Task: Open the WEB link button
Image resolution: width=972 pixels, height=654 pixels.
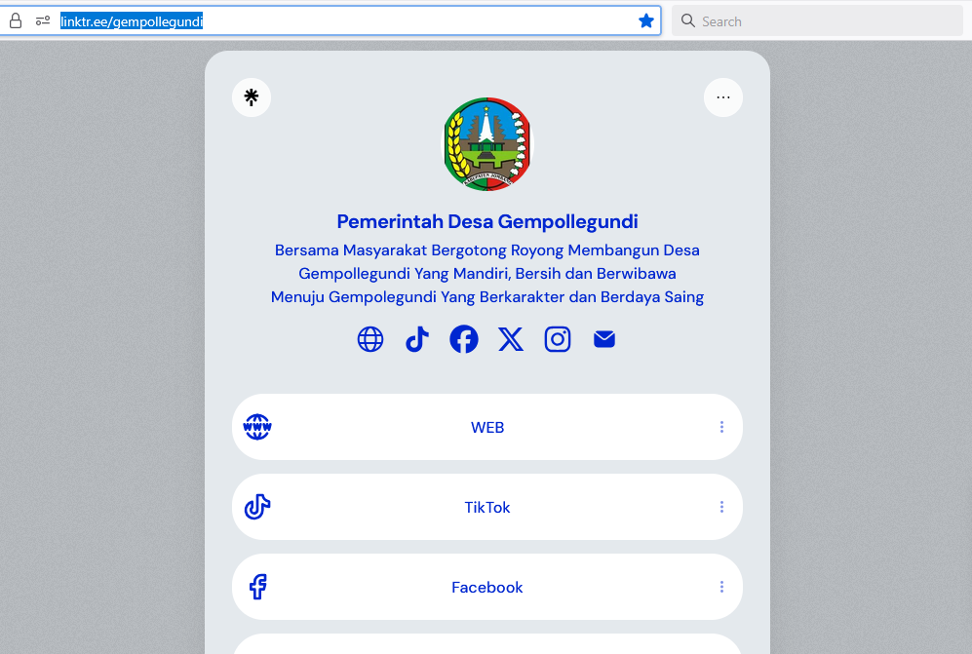Action: [x=486, y=427]
